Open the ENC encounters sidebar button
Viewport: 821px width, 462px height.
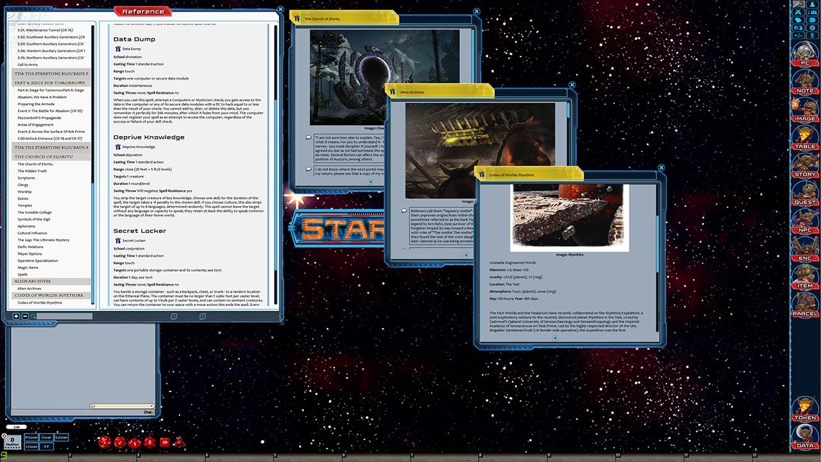coord(804,249)
